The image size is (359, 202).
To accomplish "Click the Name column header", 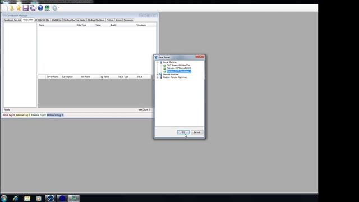I will 42,25.
